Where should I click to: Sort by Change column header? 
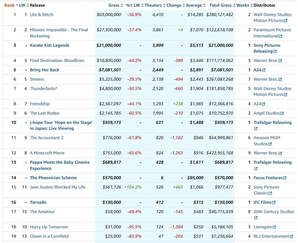pyautogui.click(x=176, y=5)
